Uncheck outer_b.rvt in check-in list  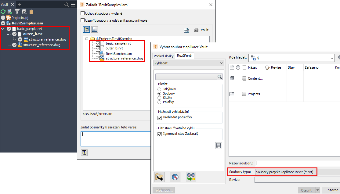point(98,48)
